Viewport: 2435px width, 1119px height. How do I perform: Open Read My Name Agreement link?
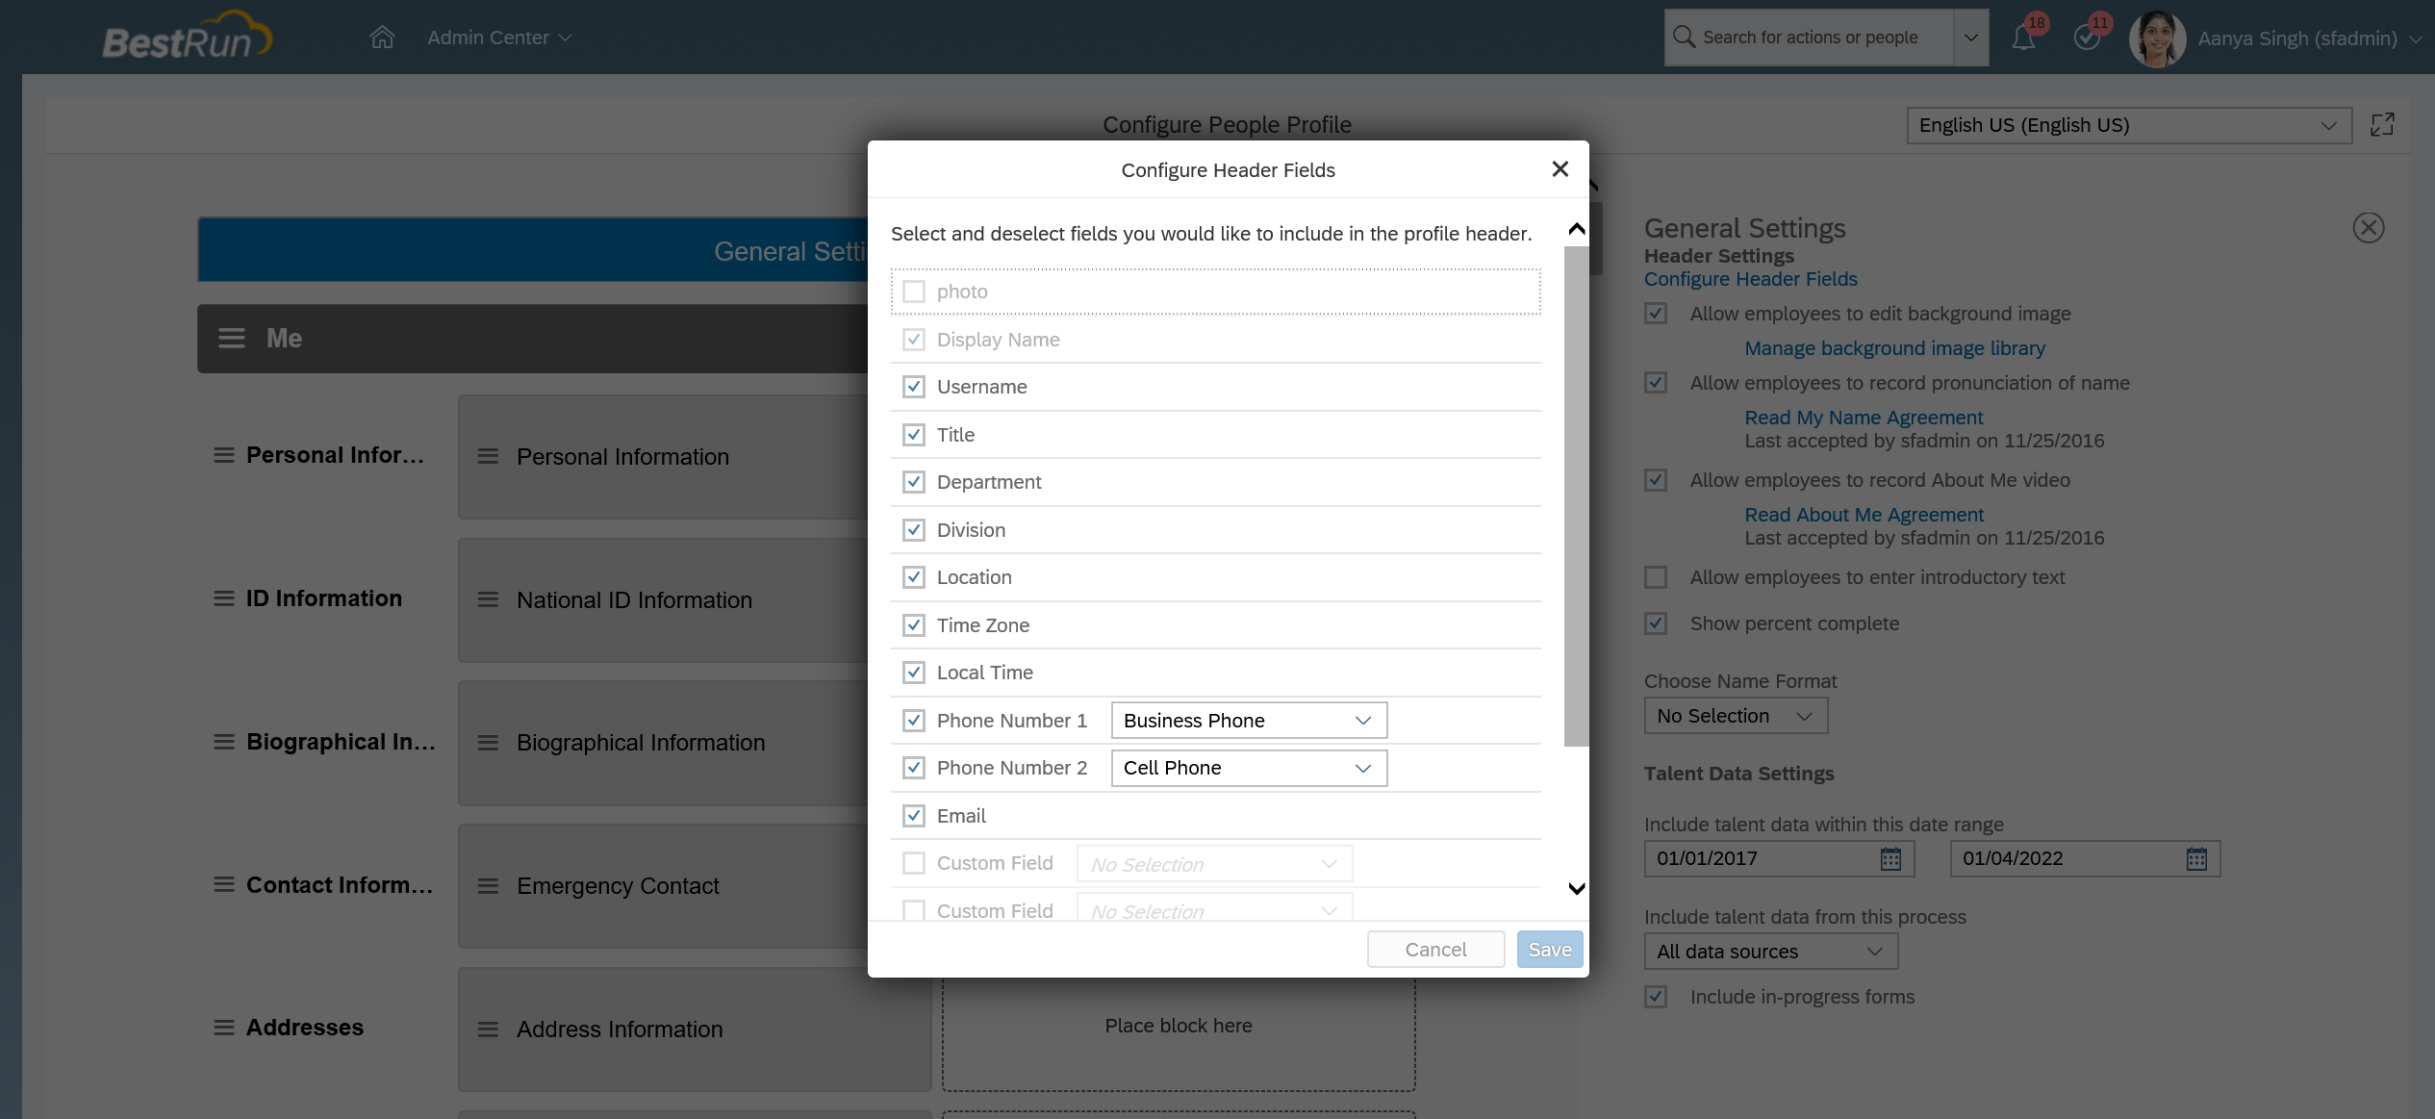[x=1864, y=418]
